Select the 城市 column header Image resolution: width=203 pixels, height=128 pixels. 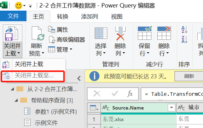[190, 108]
